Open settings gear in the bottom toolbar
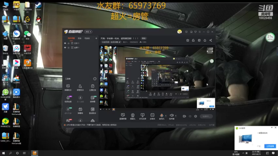The width and height of the screenshot is (278, 156). [x=196, y=116]
